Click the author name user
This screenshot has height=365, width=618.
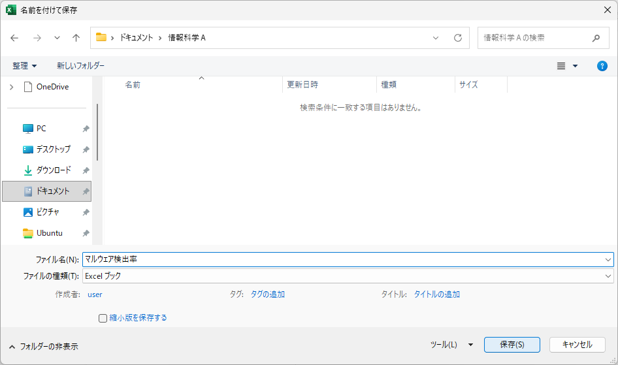tap(95, 294)
